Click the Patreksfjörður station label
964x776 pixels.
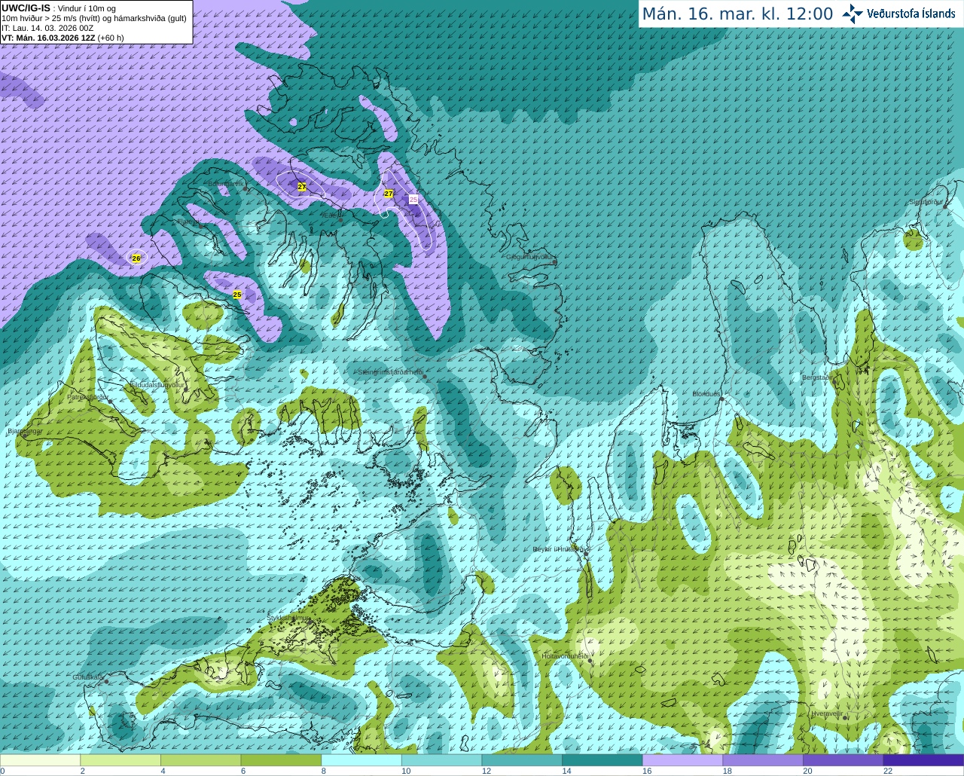click(x=88, y=396)
